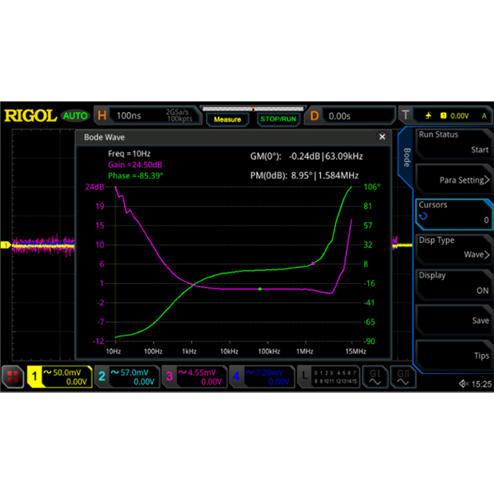
Task: Click the Save menu item
Action: (453, 320)
